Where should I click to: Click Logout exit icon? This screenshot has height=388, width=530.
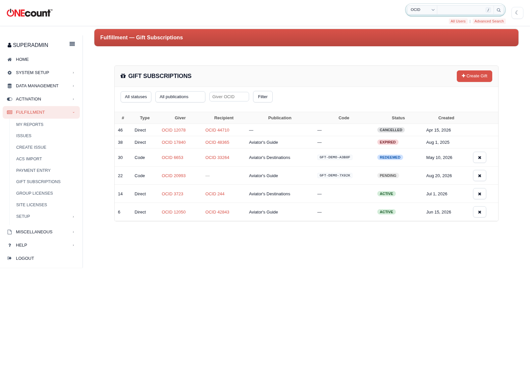point(10,258)
